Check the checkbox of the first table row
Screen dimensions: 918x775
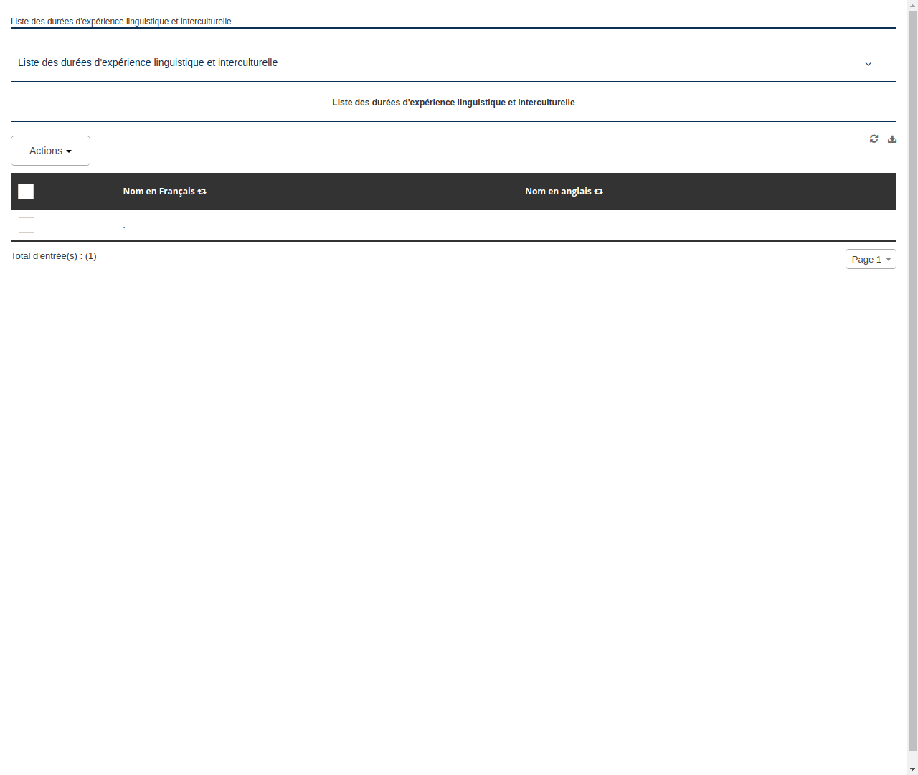pyautogui.click(x=26, y=225)
